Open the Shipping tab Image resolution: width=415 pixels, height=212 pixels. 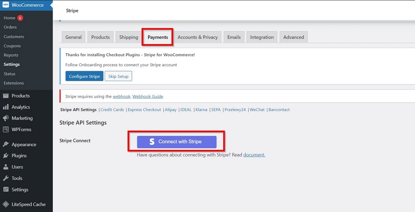129,37
